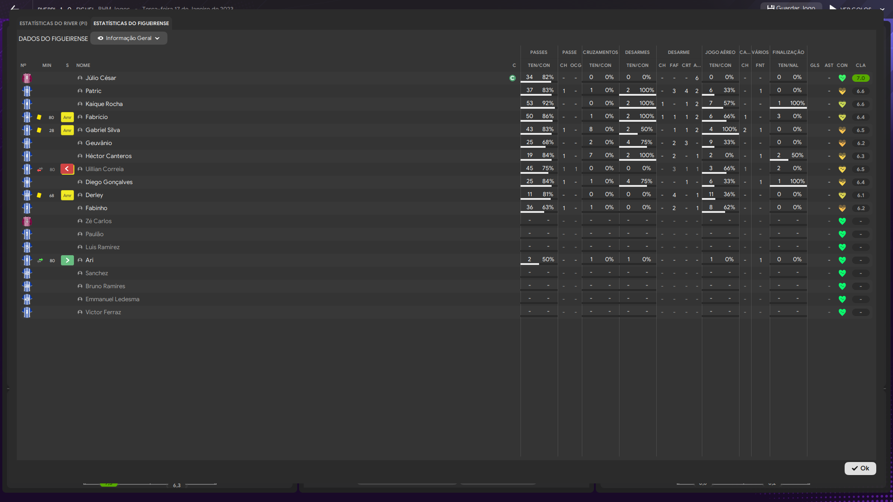Screen dimensions: 893x502
Task: Open Júlio César's player info icon
Action: pos(80,78)
